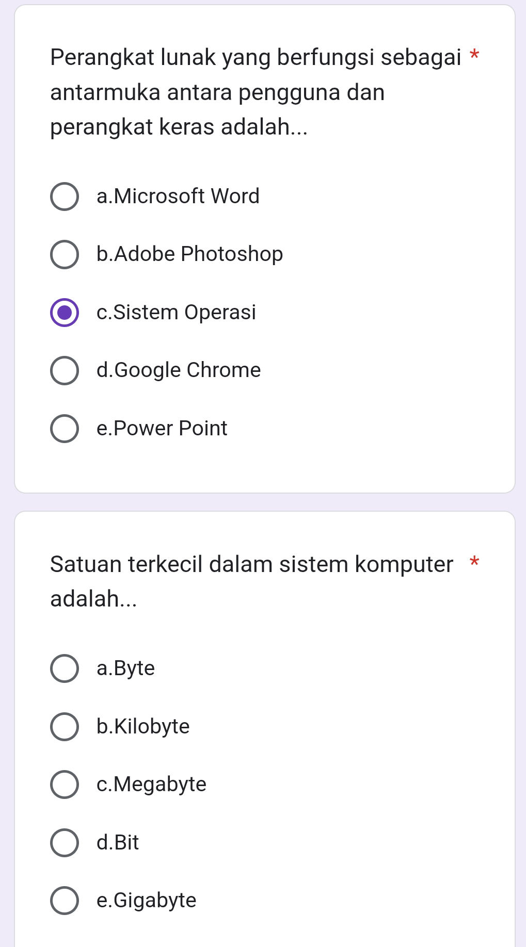
Task: Click the label text Kilobyte
Action: 143,726
